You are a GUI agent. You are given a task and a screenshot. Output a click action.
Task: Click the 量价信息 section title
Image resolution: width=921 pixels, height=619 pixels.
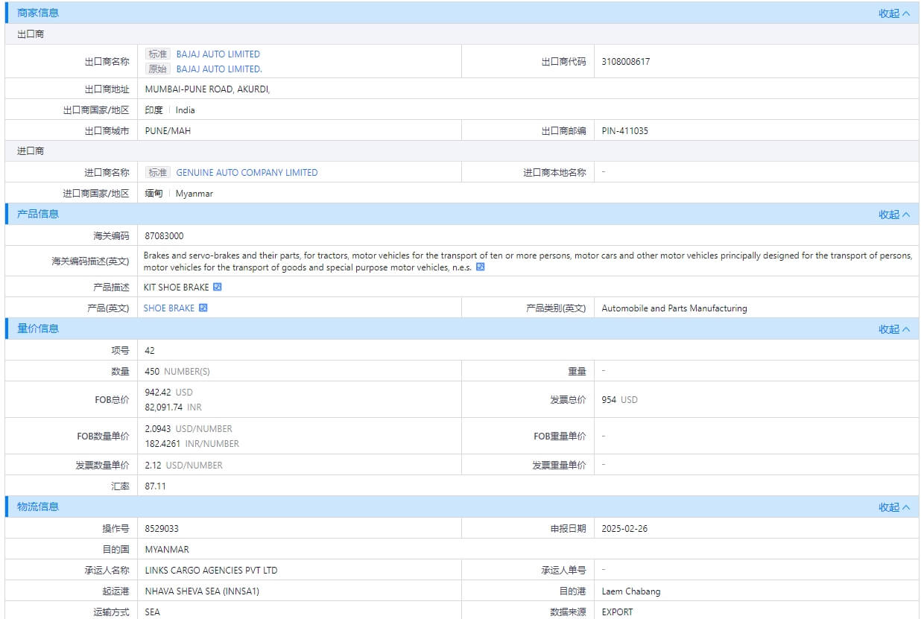tap(38, 329)
